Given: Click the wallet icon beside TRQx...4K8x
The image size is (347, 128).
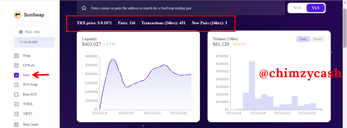Looking at the screenshot, I should pyautogui.click(x=21, y=32).
